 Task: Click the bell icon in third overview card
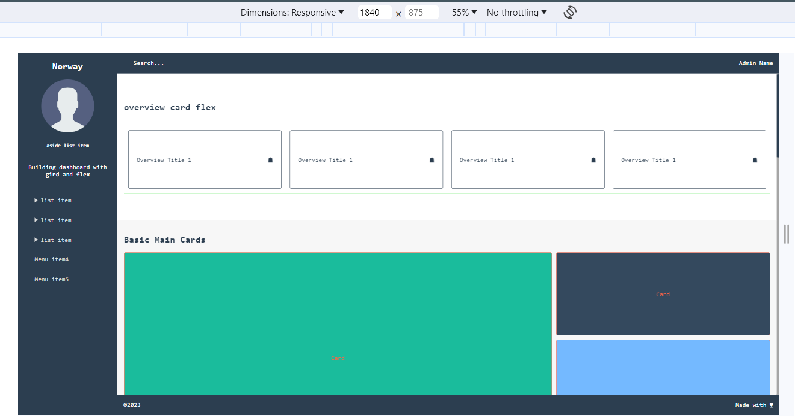pos(593,160)
